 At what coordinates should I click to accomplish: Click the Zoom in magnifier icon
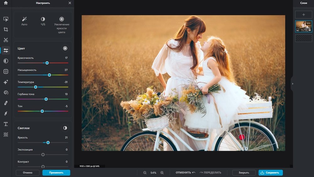pyautogui.click(x=162, y=173)
